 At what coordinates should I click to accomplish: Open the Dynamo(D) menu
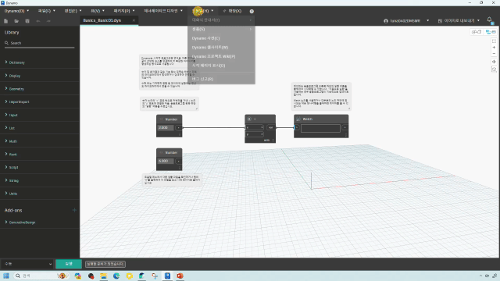(x=16, y=11)
